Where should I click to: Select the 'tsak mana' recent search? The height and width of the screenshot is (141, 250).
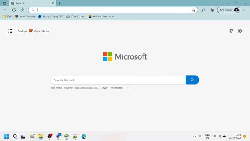pos(56,88)
